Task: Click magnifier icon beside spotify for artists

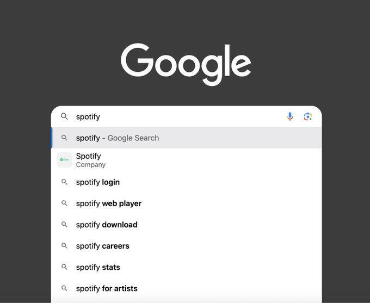Action: (64, 288)
